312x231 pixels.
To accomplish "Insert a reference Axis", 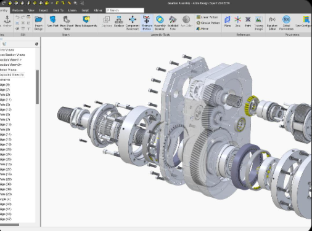I will tap(237, 22).
